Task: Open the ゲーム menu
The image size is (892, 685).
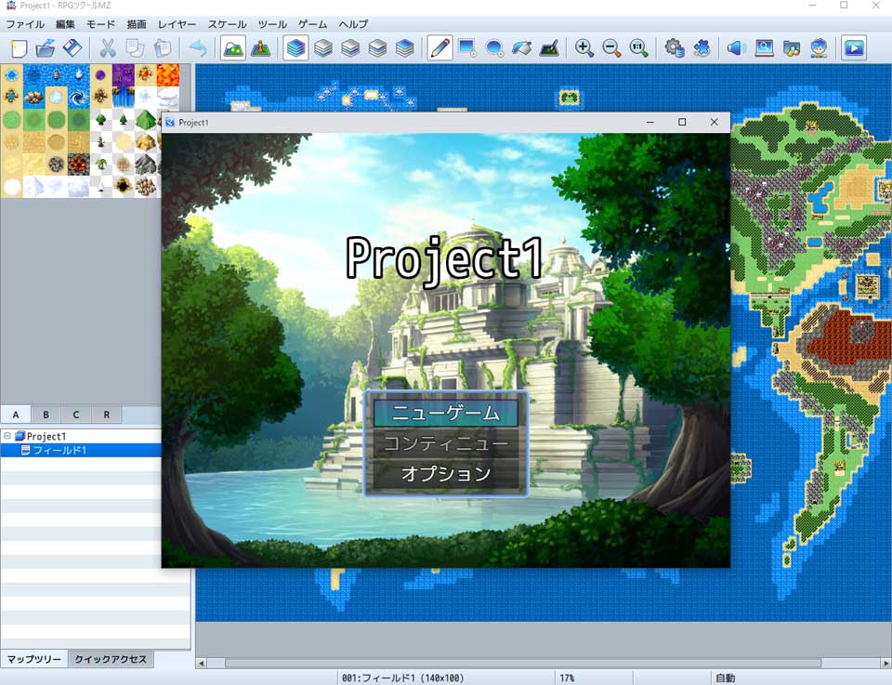Action: coord(313,24)
